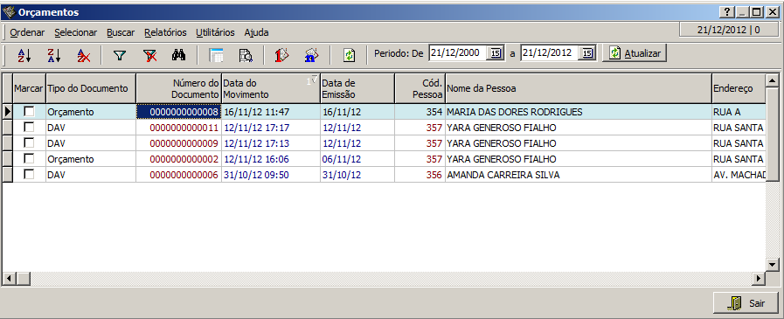
Task: Open the calendar for the start date
Action: pos(495,53)
